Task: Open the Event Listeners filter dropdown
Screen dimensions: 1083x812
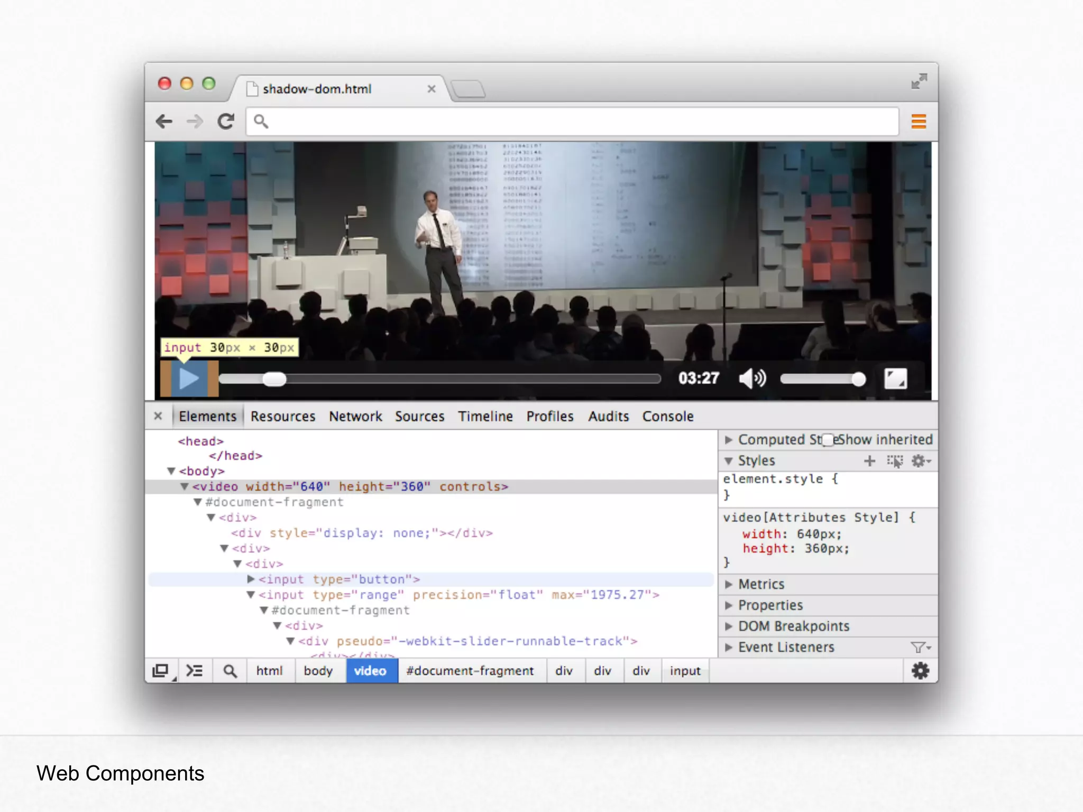Action: pos(921,647)
